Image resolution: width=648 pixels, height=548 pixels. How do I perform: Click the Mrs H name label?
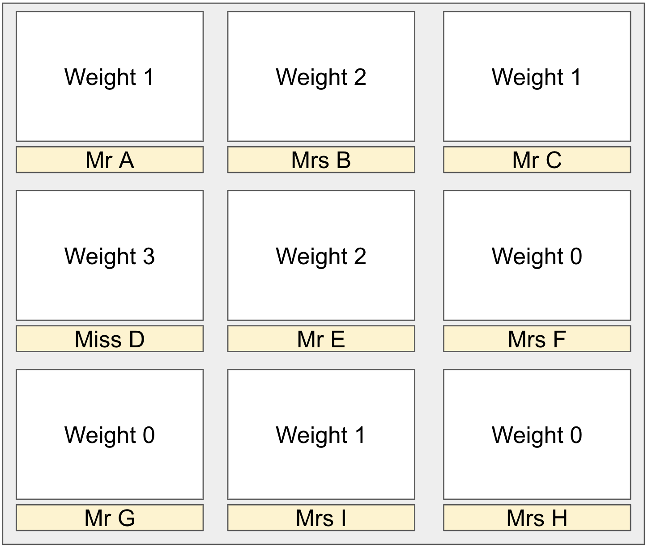click(x=537, y=518)
